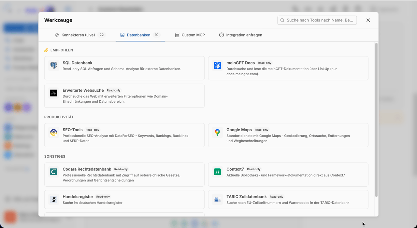Close the Werkzeuge dialog with the X
The height and width of the screenshot is (228, 417).
point(368,20)
